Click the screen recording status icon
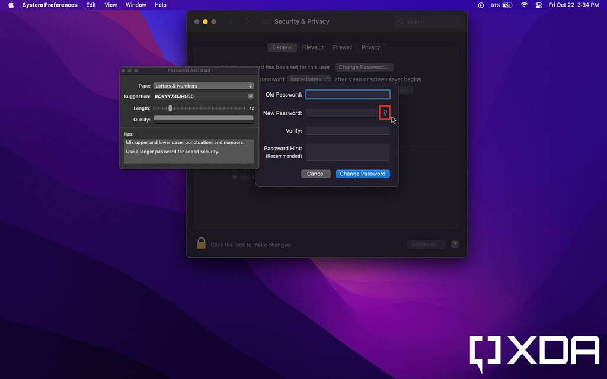 pyautogui.click(x=481, y=5)
